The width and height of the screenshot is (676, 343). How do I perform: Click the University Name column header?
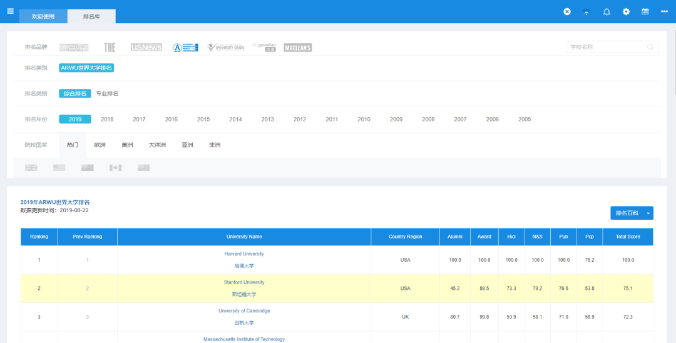click(244, 237)
